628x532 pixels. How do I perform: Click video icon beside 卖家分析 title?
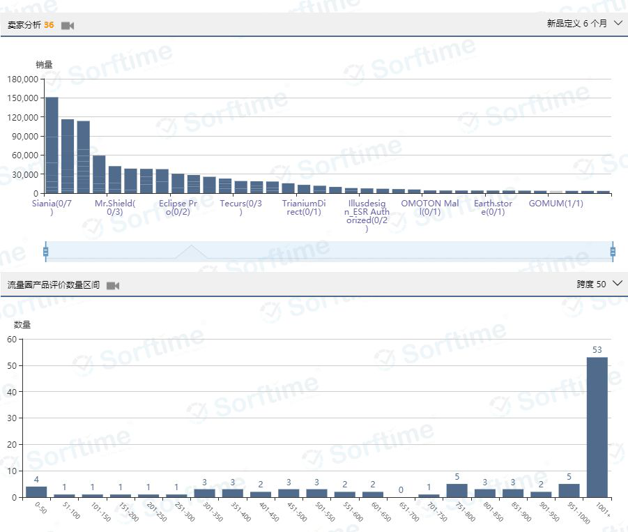tap(67, 25)
